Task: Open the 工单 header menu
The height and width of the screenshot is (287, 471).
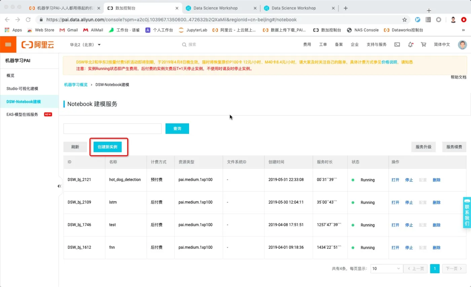Action: (x=323, y=44)
